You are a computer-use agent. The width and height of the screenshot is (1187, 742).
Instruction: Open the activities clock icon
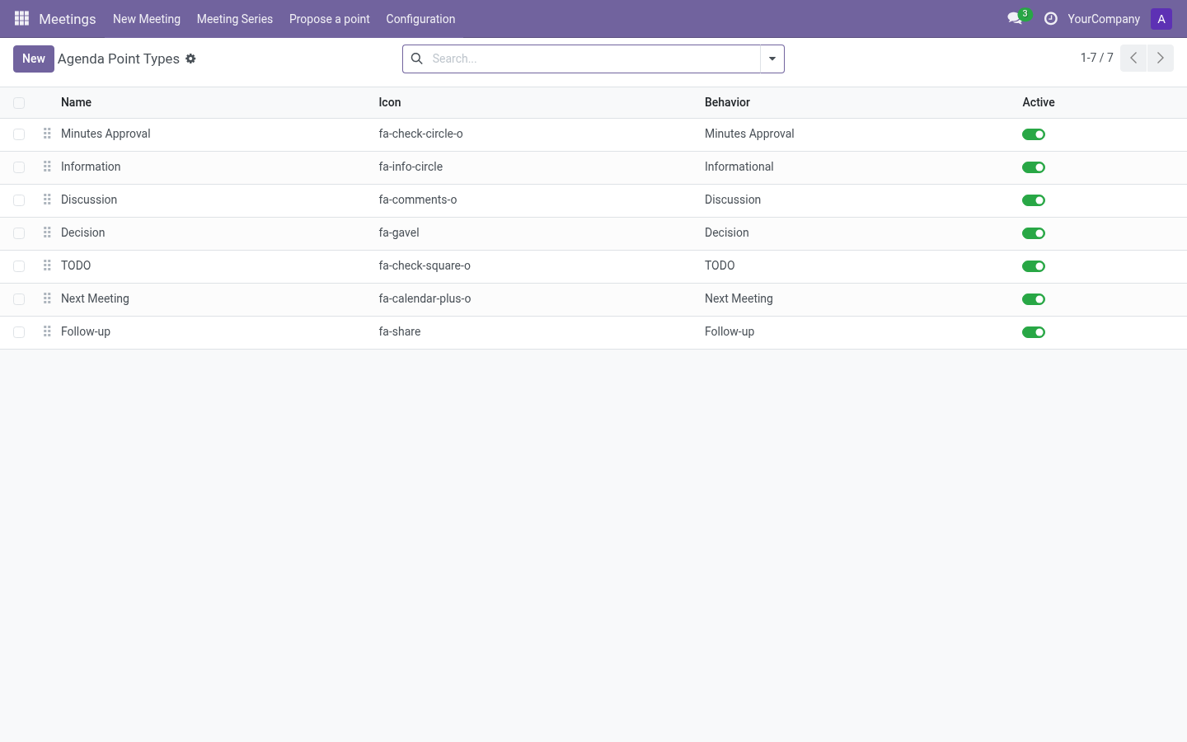tap(1050, 18)
